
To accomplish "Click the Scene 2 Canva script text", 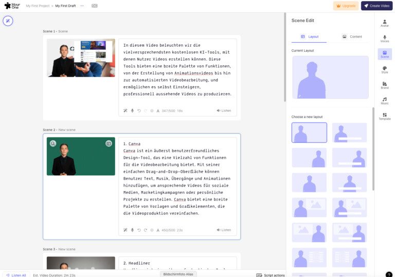I will (177, 179).
